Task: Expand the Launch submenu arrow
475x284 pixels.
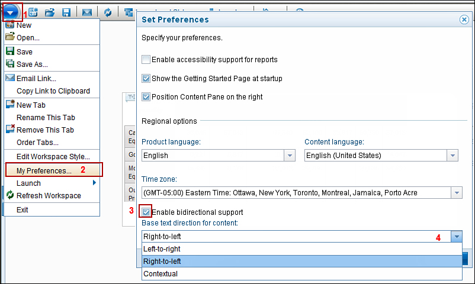Action: [x=94, y=183]
